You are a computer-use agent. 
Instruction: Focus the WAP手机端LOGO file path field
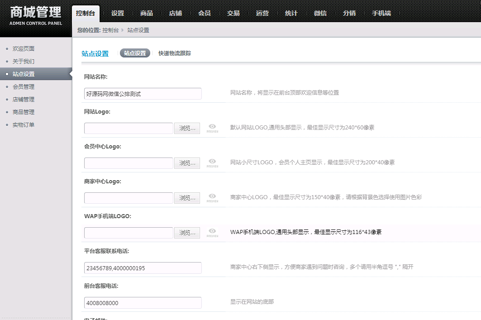pos(129,233)
